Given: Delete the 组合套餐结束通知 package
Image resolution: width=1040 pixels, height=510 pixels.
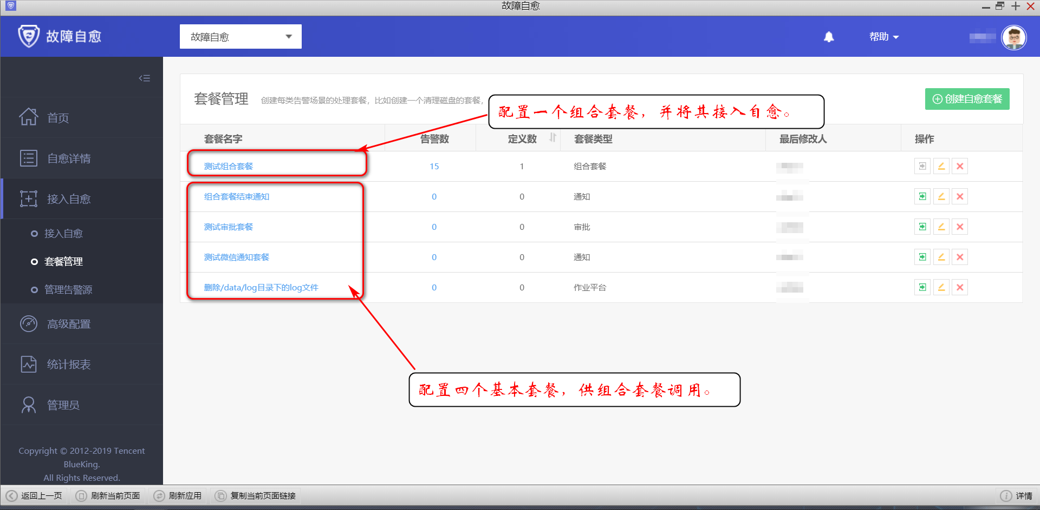Looking at the screenshot, I should coord(960,196).
